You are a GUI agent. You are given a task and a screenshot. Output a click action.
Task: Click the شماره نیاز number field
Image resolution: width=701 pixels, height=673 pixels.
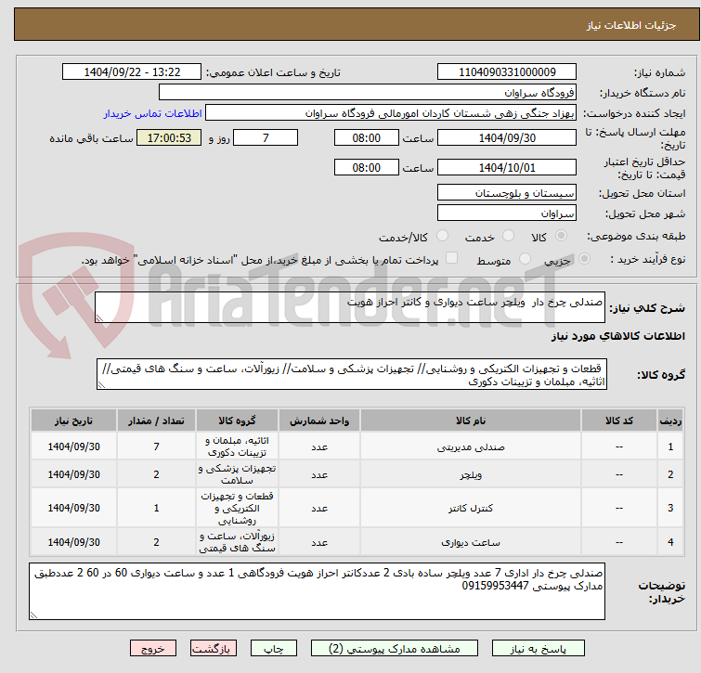507,72
